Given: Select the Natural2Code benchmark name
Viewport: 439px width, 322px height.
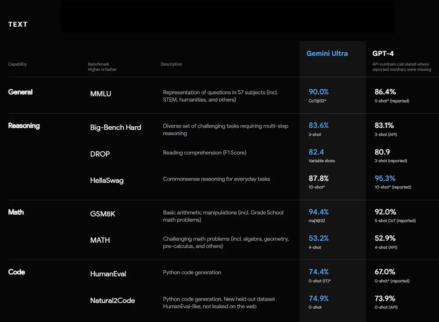Looking at the screenshot, I should pyautogui.click(x=113, y=301).
